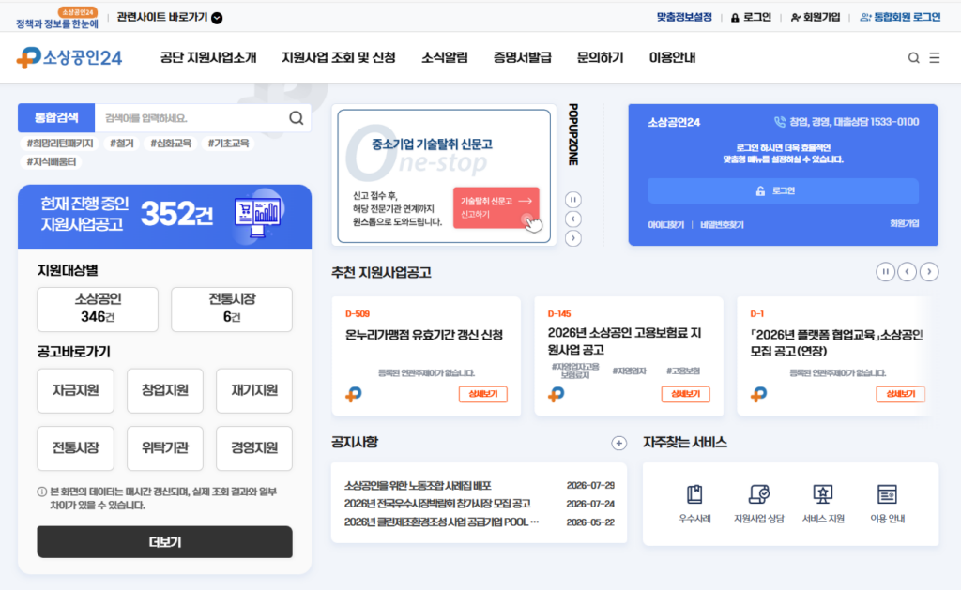Pause the POPUPZONE banner rotation

(x=573, y=200)
